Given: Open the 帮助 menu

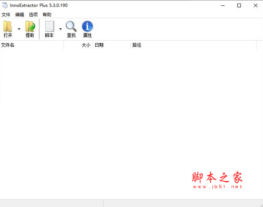Looking at the screenshot, I should 47,15.
